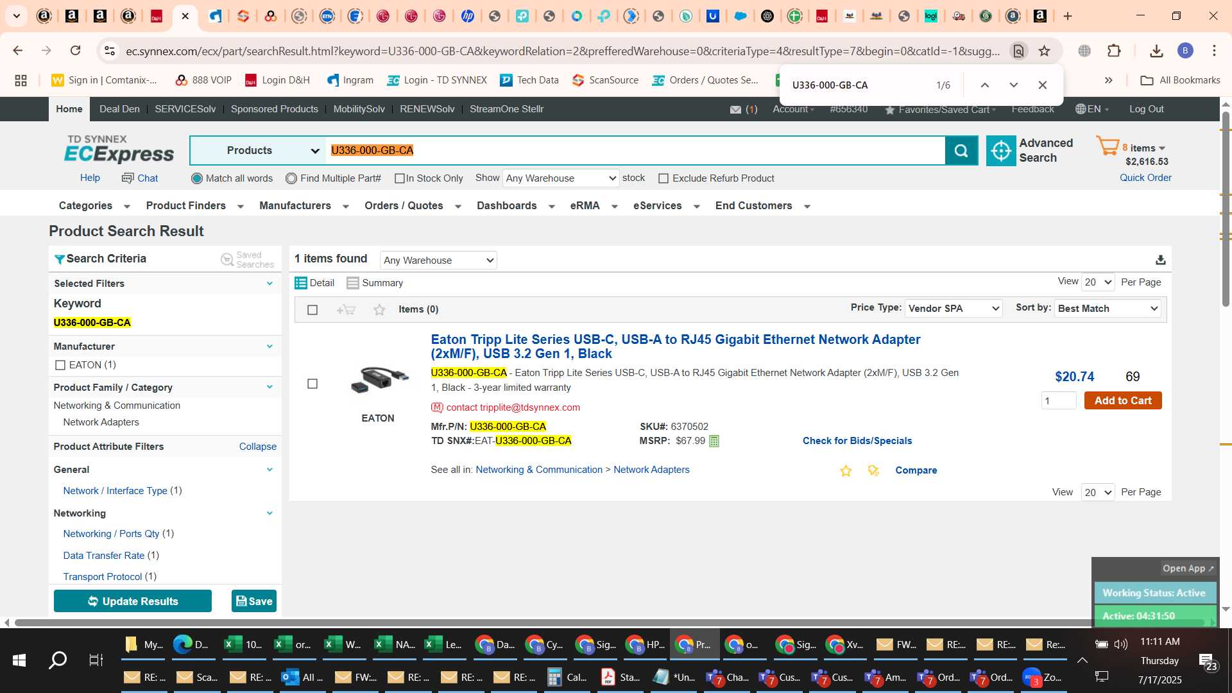
Task: Add selected items to cart icon
Action: pyautogui.click(x=346, y=310)
